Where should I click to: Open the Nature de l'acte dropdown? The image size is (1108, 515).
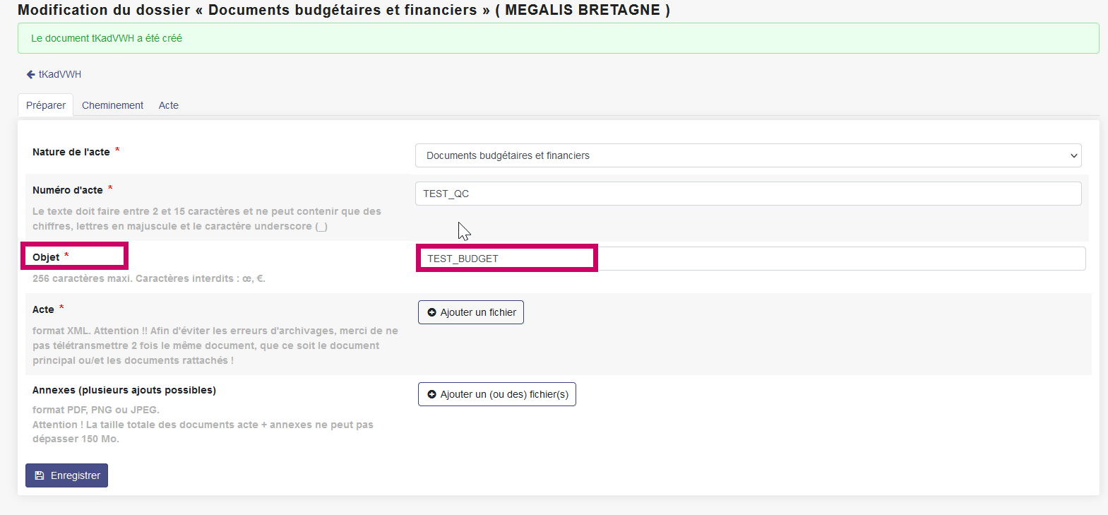[x=748, y=155]
